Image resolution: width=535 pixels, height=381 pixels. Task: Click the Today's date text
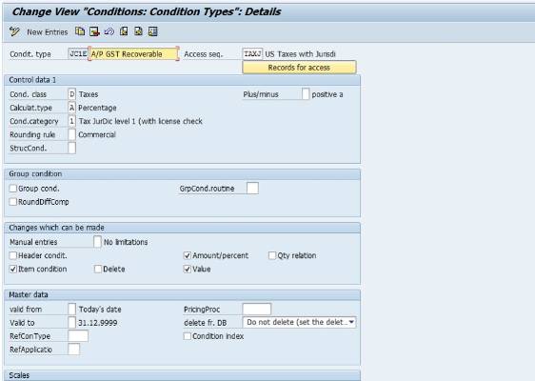coord(100,310)
